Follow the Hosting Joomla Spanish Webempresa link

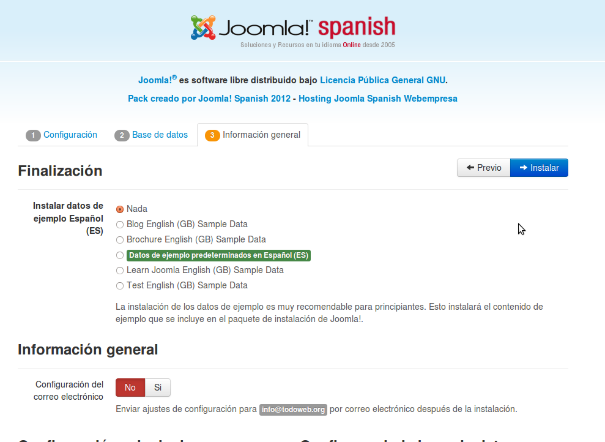click(377, 99)
